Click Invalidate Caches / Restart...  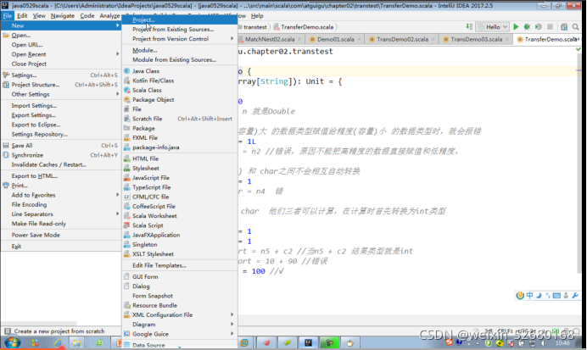[x=61, y=164]
